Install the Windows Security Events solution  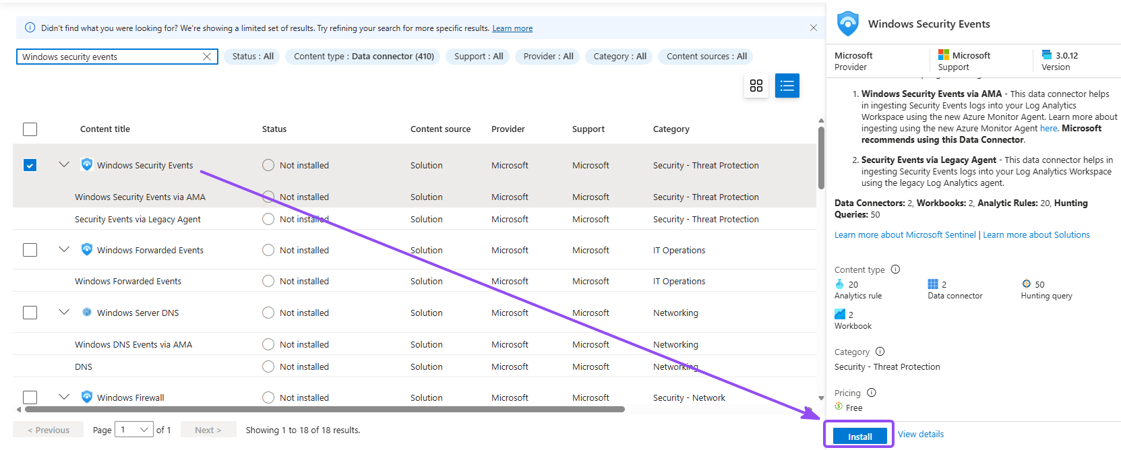point(859,437)
